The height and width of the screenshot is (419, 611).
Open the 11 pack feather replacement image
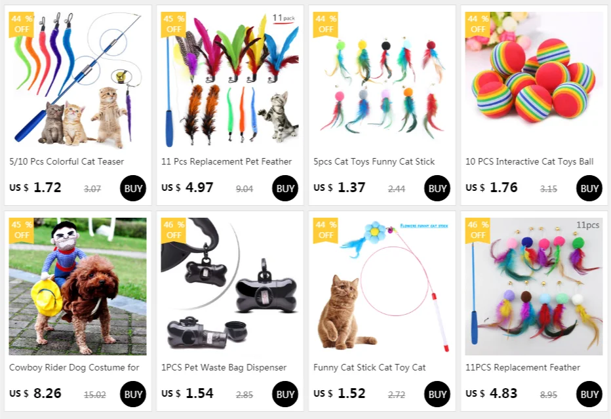tap(230, 80)
